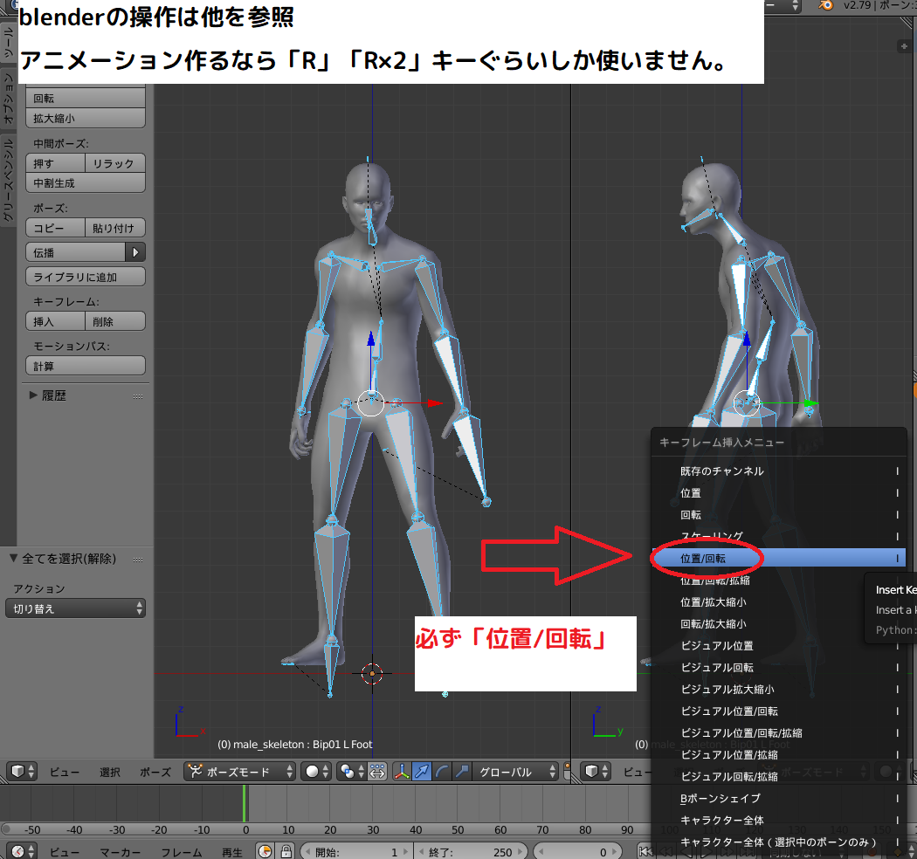Click the timeline horizontal scrollbar handle
Image resolution: width=917 pixels, height=859 pixels.
[6, 828]
